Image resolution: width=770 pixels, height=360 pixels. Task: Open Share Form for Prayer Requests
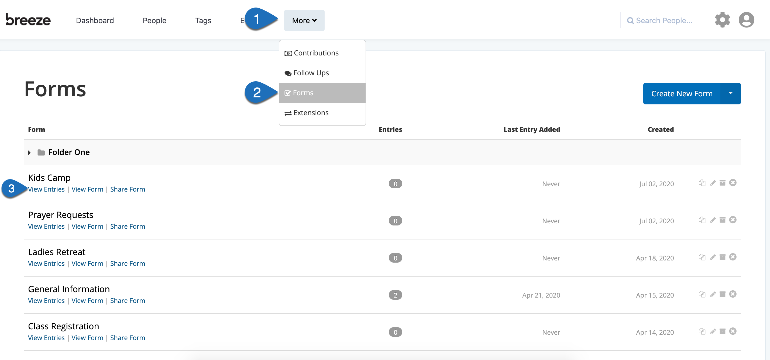(x=128, y=227)
